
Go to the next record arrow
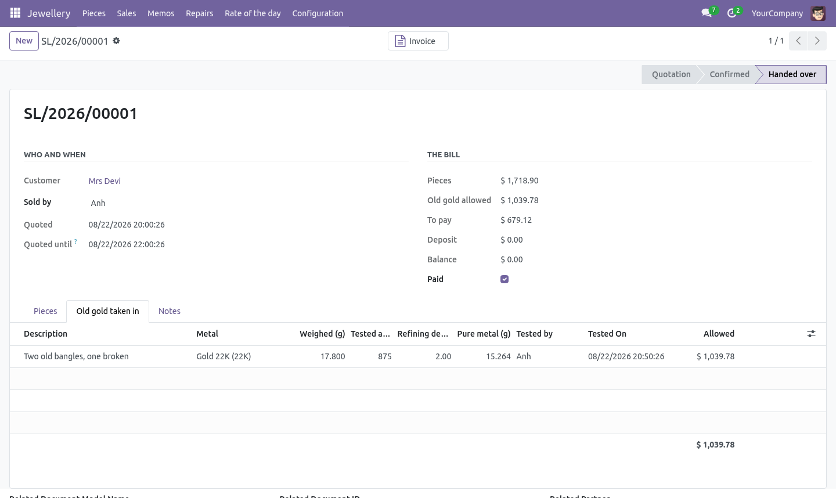point(817,41)
